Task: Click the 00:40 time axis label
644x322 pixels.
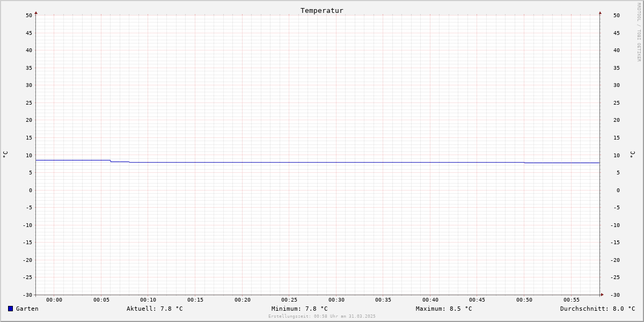Action: (430, 300)
